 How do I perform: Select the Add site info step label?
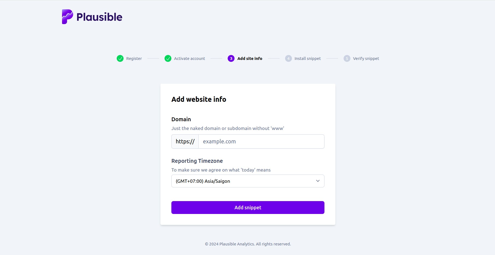(250, 59)
